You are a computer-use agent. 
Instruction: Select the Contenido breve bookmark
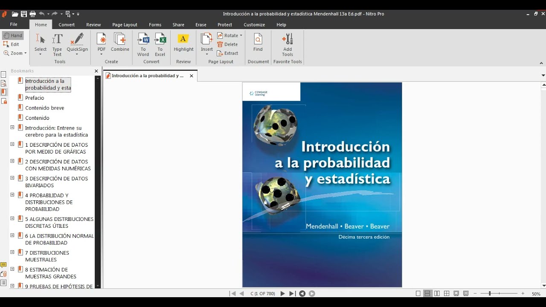[45, 108]
